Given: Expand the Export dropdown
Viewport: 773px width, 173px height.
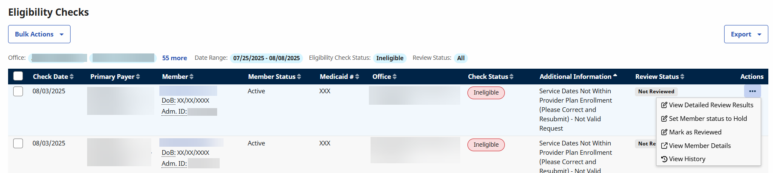Looking at the screenshot, I should coord(746,34).
